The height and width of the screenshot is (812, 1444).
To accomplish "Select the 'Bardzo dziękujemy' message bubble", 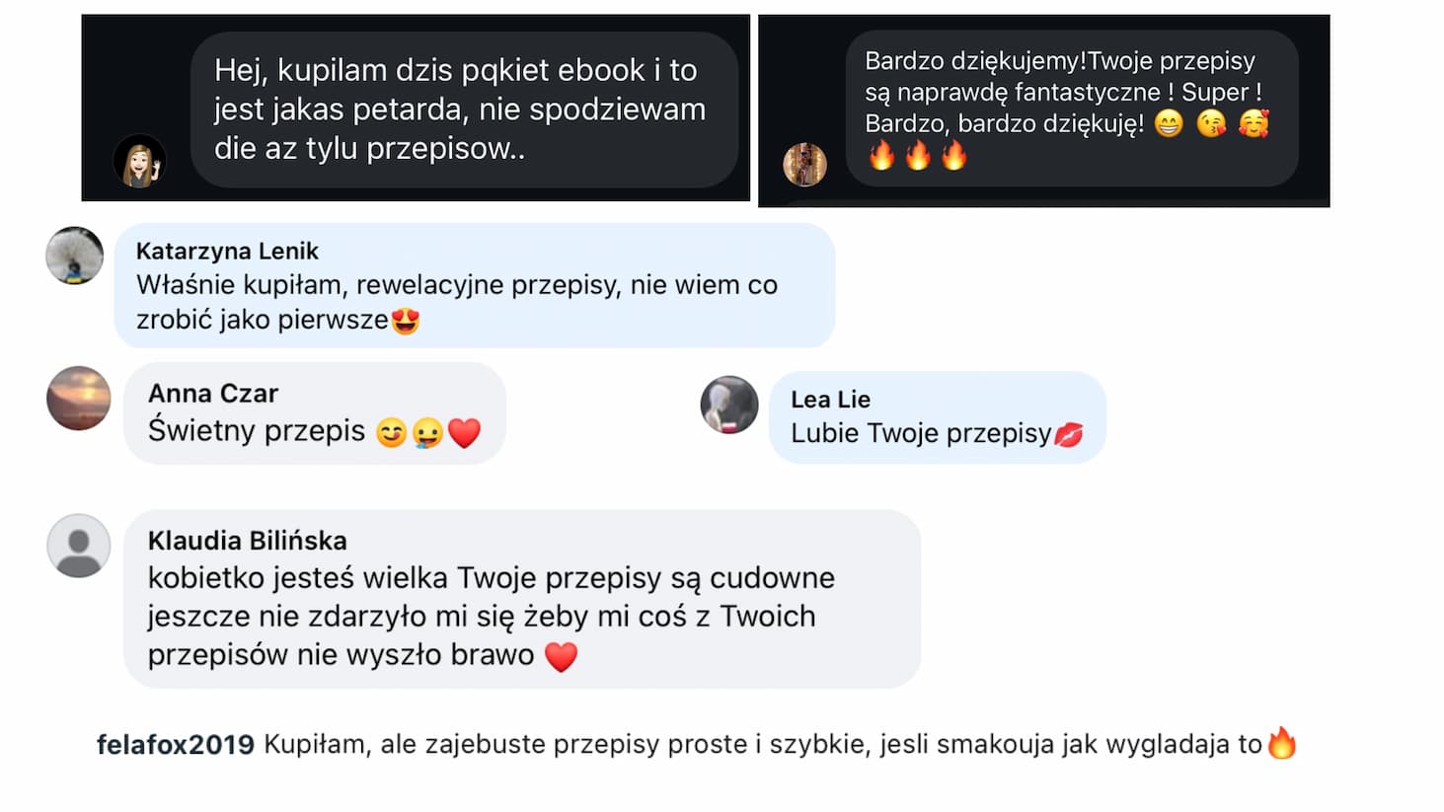I will (x=1072, y=109).
